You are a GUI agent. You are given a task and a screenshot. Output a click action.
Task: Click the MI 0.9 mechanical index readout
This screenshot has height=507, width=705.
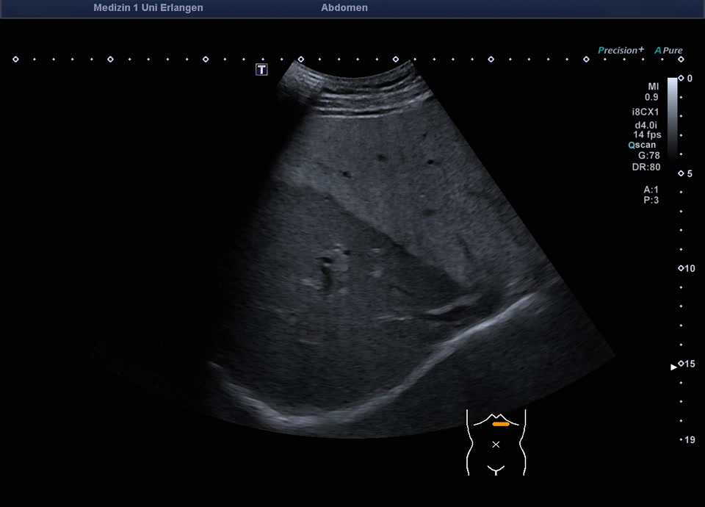651,92
